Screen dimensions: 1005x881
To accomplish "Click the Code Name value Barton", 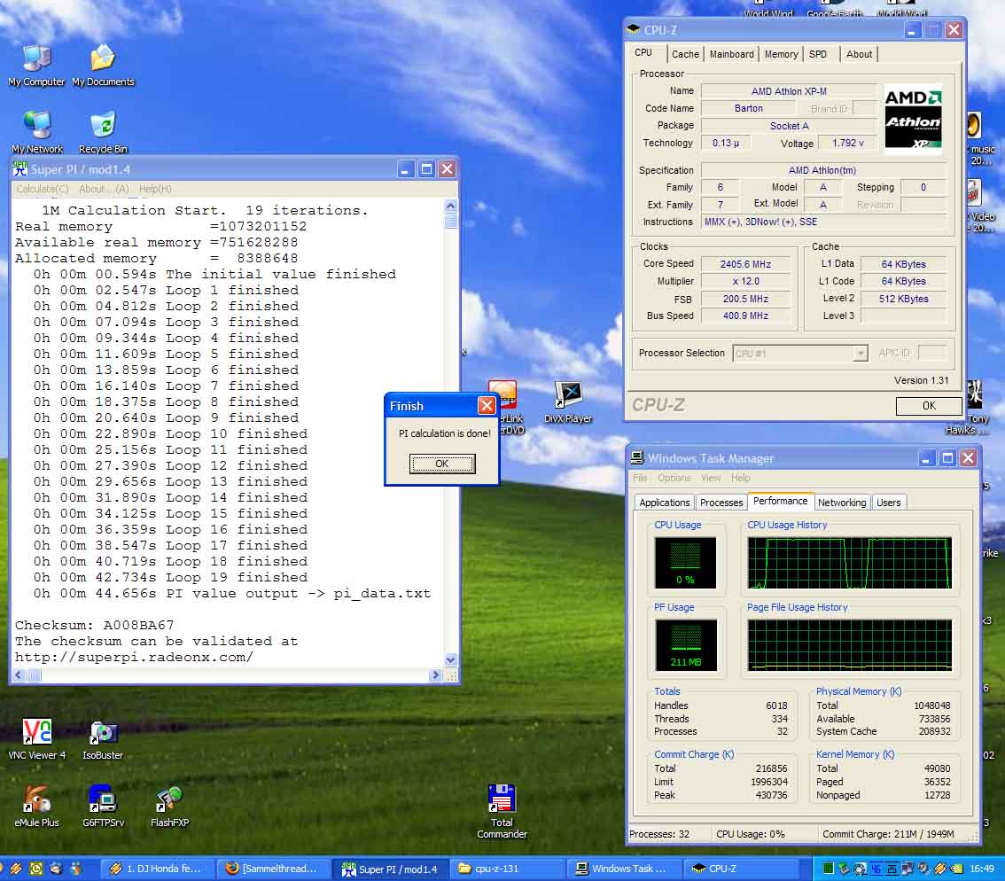I will pos(748,108).
